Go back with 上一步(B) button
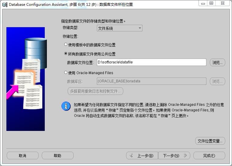The height and width of the screenshot is (166, 232). [142, 155]
